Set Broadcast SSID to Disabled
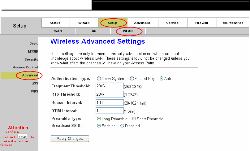The height and width of the screenshot is (151, 250). 122,126
